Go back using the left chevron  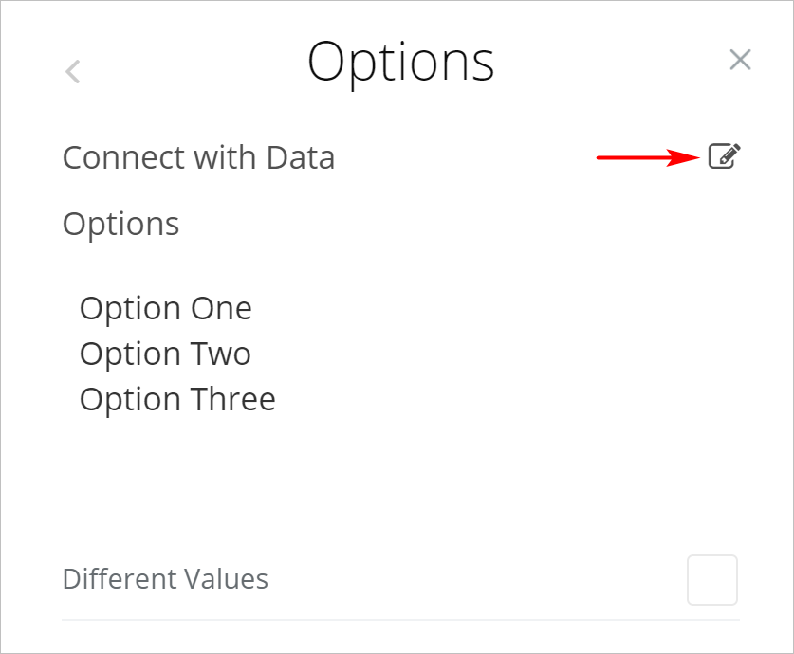73,71
